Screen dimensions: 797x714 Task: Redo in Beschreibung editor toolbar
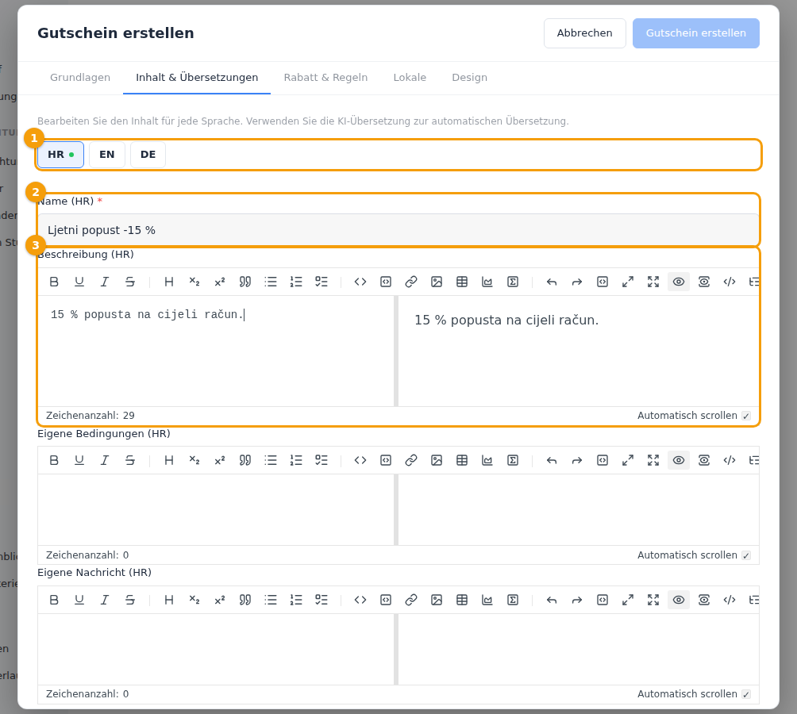[x=577, y=282]
